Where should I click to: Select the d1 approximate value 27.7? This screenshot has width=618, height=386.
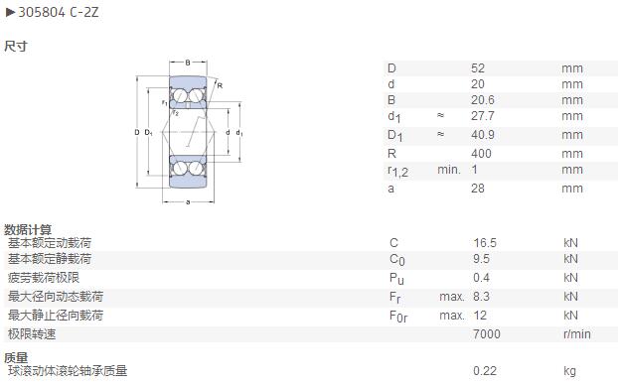[x=483, y=116]
